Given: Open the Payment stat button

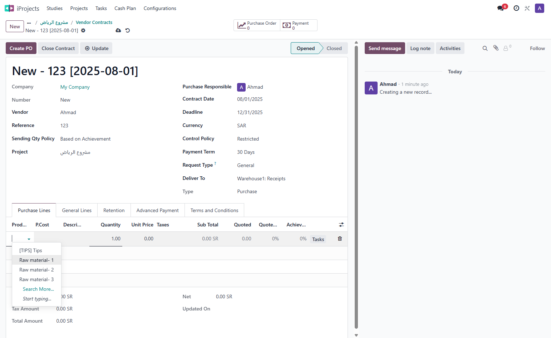Looking at the screenshot, I should coord(299,25).
